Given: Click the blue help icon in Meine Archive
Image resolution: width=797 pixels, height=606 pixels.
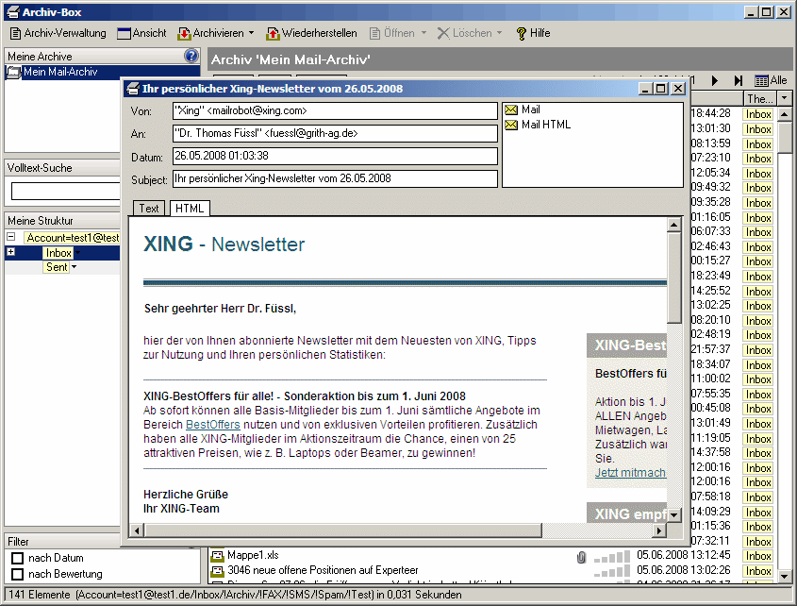Looking at the screenshot, I should pyautogui.click(x=191, y=57).
